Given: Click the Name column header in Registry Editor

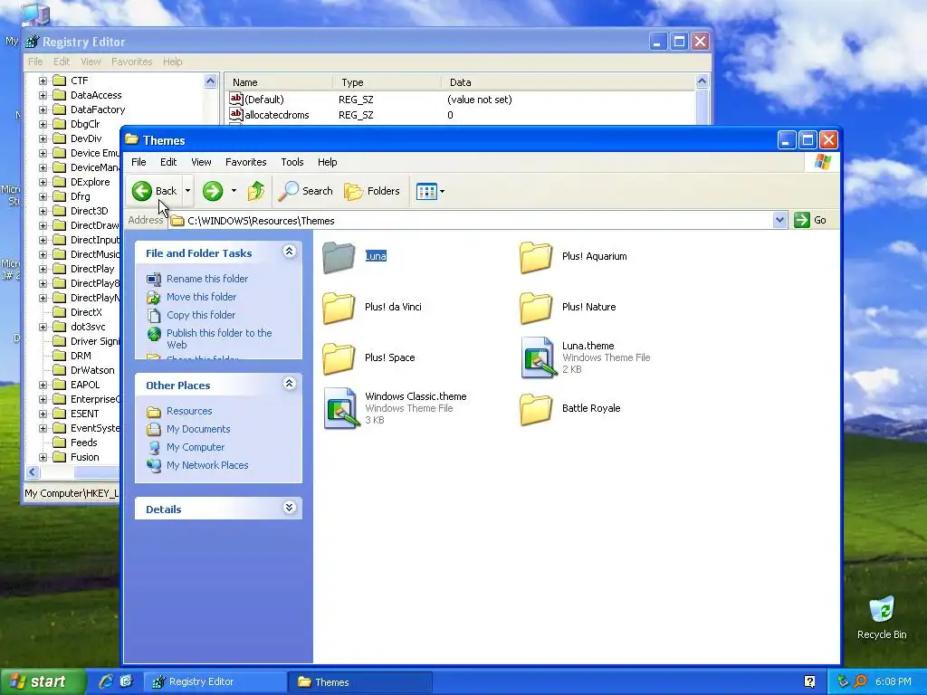Looking at the screenshot, I should tap(279, 82).
